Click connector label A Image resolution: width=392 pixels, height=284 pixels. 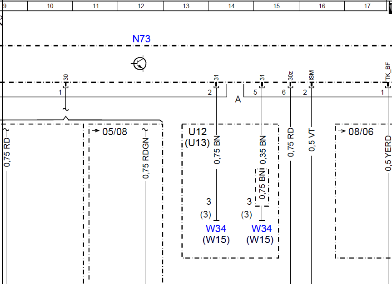[238, 99]
